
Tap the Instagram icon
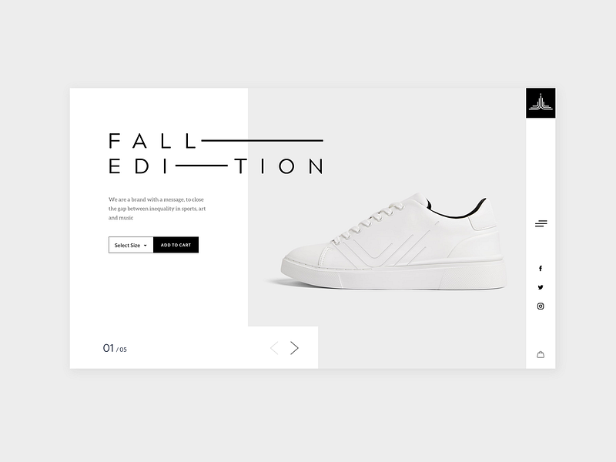pyautogui.click(x=541, y=306)
